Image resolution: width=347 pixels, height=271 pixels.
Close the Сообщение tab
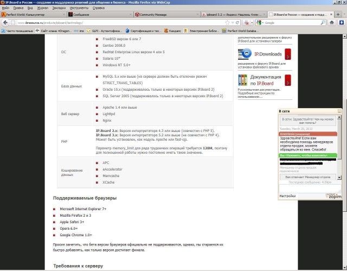pyautogui.click(x=131, y=15)
